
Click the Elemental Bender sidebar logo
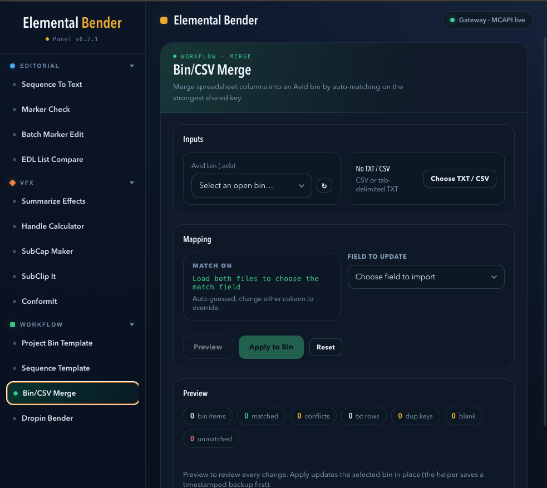72,23
